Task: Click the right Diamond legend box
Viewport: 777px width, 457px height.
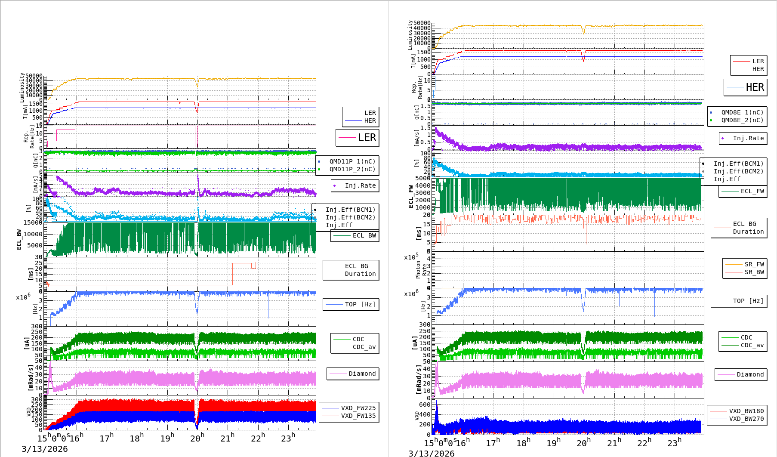Action: click(x=741, y=374)
